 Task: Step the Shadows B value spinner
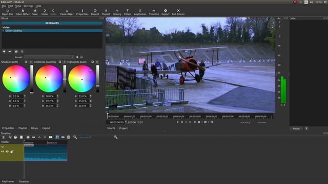click(25, 106)
